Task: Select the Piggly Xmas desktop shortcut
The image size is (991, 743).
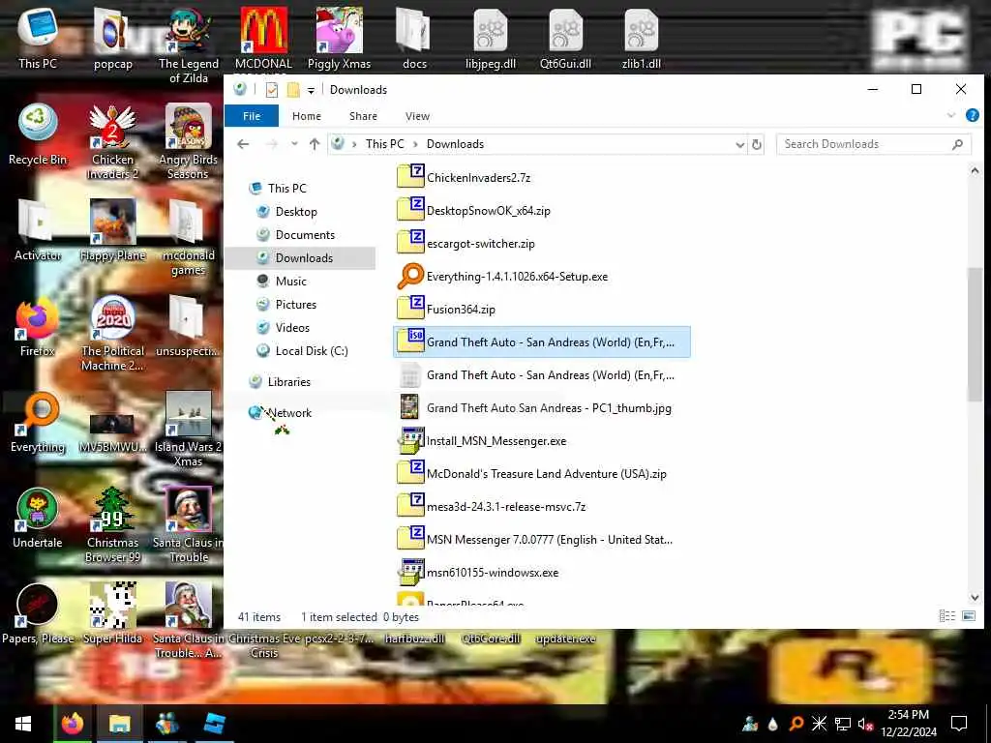Action: (339, 39)
